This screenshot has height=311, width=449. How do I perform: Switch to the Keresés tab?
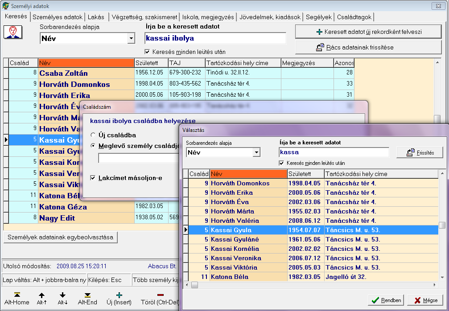click(16, 16)
